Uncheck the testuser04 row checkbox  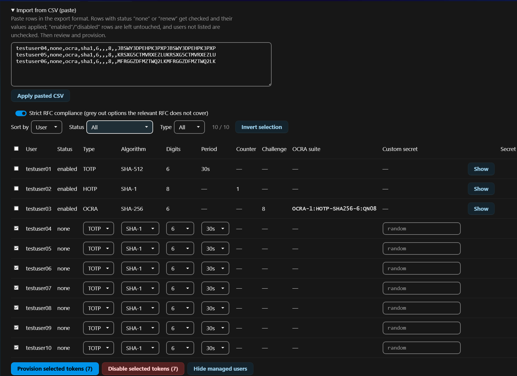click(x=16, y=228)
